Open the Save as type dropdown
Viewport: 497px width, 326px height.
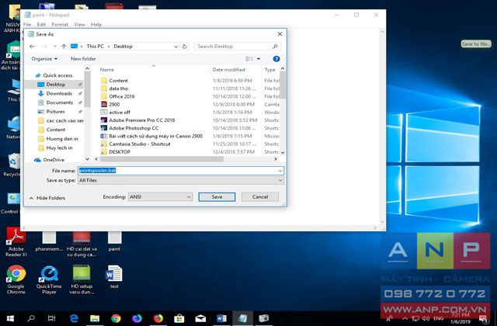(x=280, y=180)
